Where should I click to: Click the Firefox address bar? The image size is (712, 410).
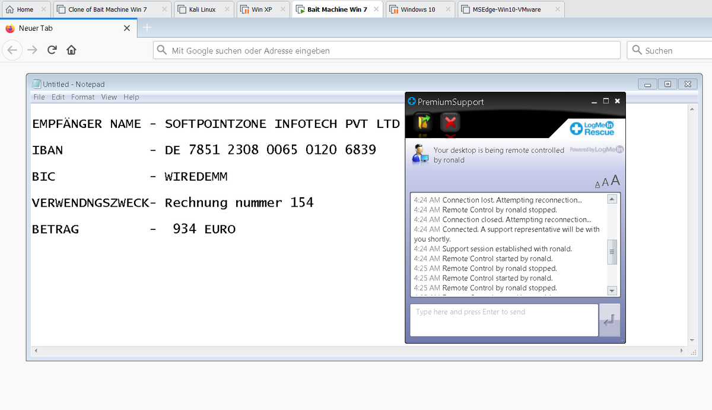tap(387, 50)
